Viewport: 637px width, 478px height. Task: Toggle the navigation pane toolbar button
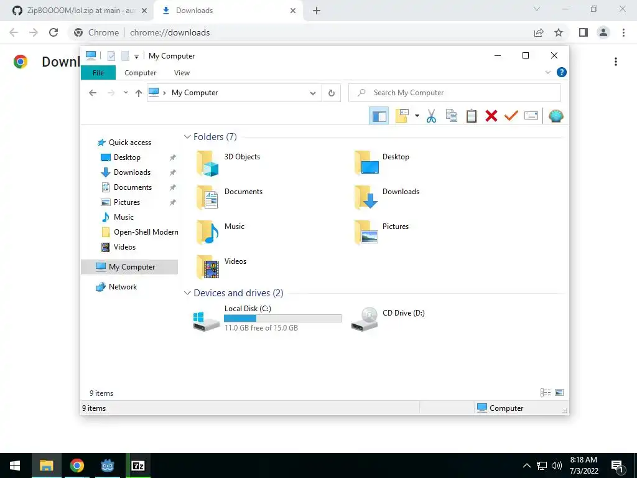[x=379, y=116]
